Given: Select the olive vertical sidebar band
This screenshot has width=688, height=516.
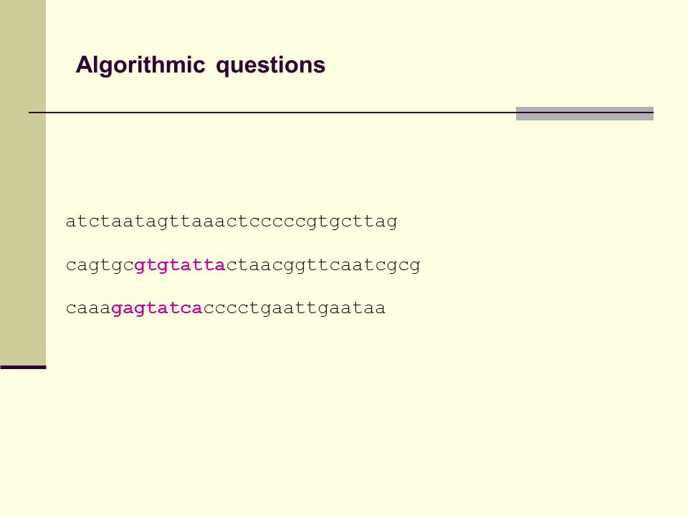Looking at the screenshot, I should (23, 182).
